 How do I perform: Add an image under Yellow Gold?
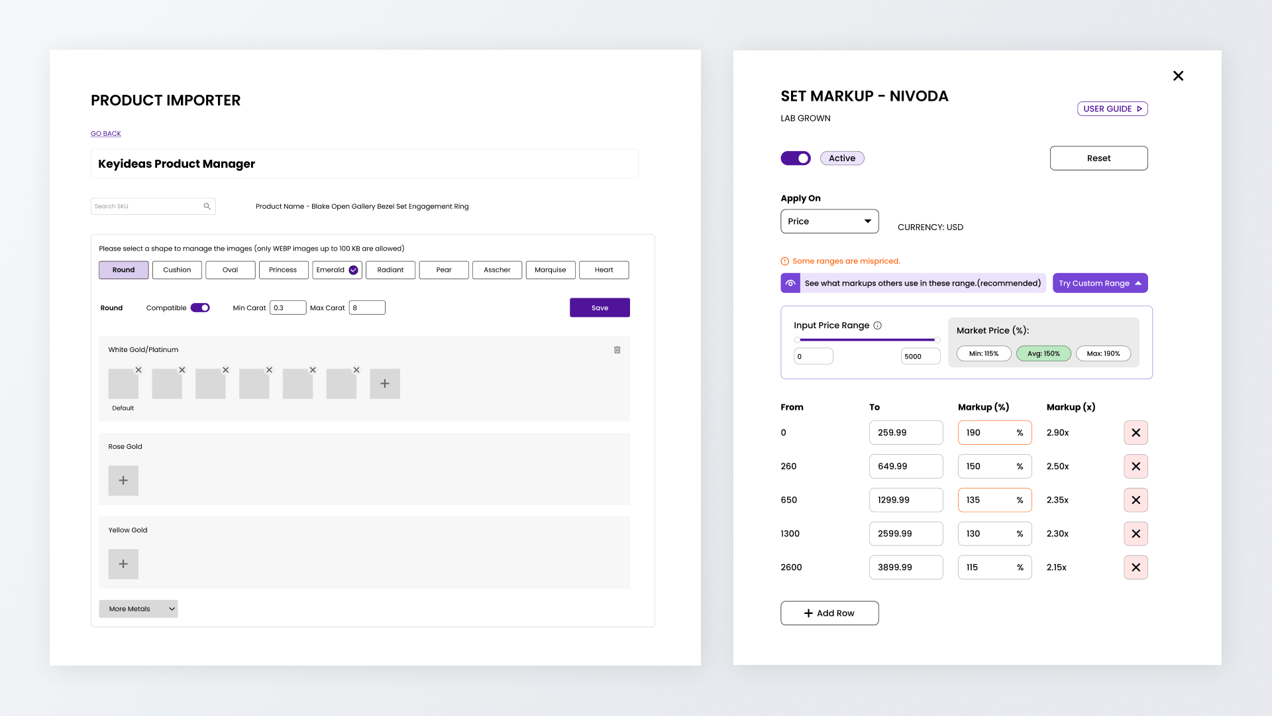click(123, 564)
